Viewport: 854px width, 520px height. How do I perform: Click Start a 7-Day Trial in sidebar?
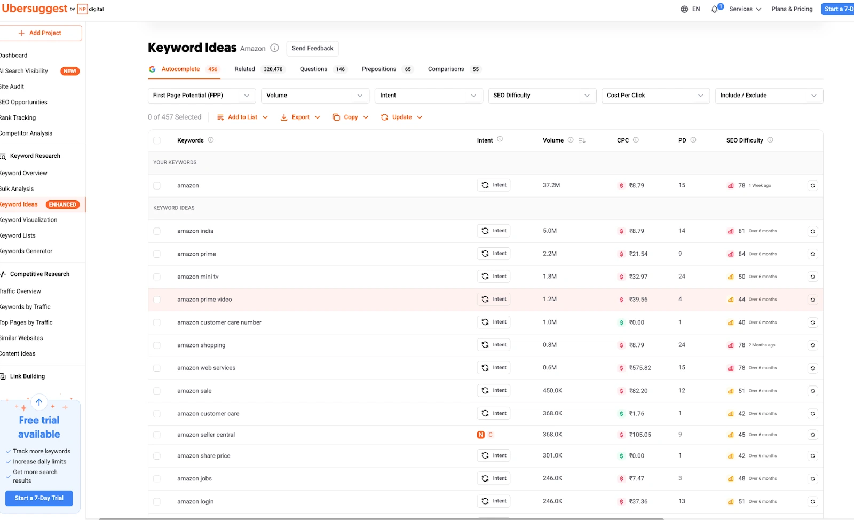39,498
